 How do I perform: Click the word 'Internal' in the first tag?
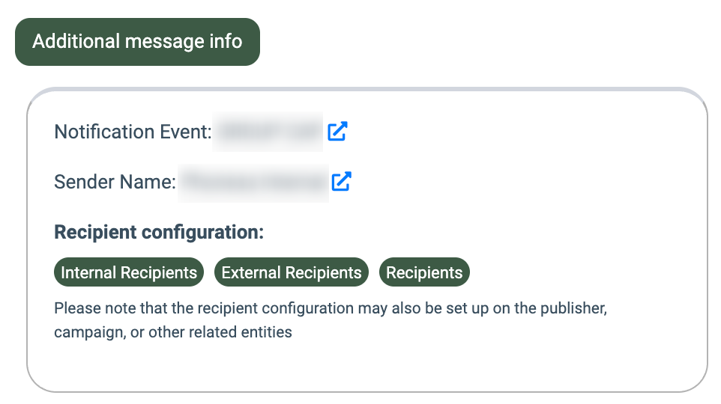(88, 273)
